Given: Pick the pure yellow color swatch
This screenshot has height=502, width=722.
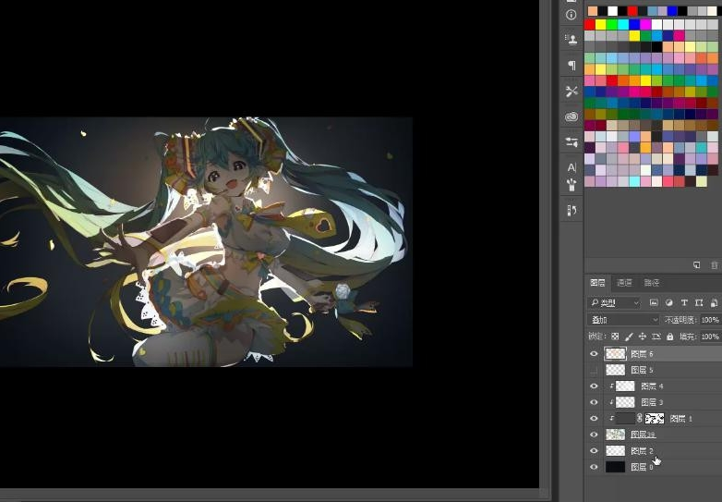Looking at the screenshot, I should point(601,24).
